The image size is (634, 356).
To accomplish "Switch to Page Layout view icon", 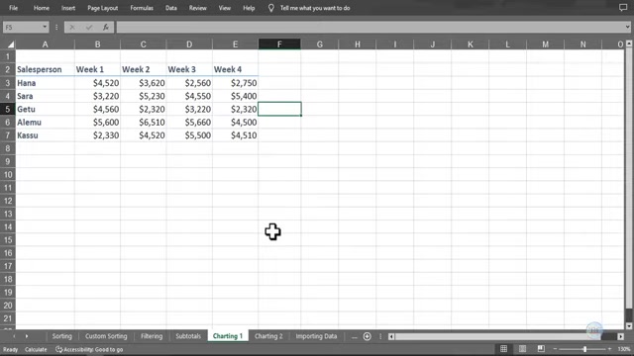I will 522,349.
